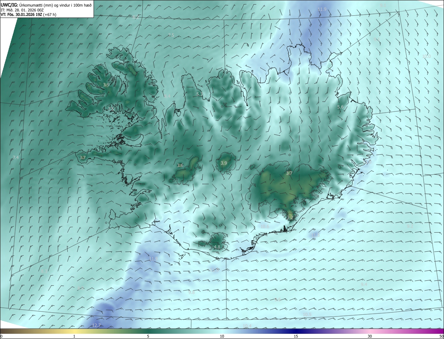Click the 0 tick on the color scale
Image resolution: width=444 pixels, height=339 pixels.
(1, 337)
